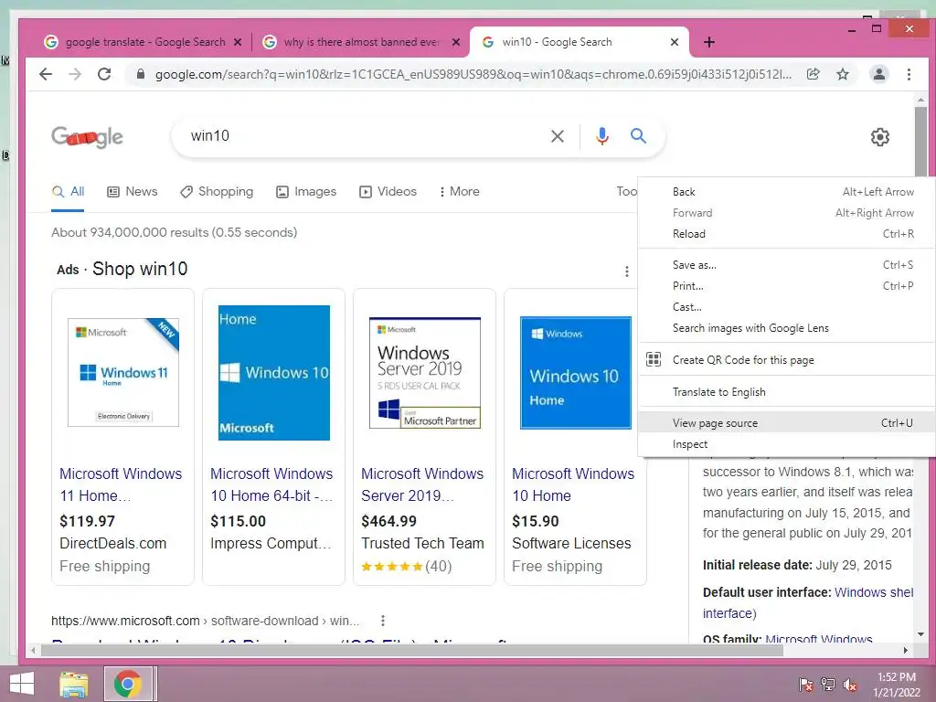Open Chrome three-dot menu

[909, 74]
